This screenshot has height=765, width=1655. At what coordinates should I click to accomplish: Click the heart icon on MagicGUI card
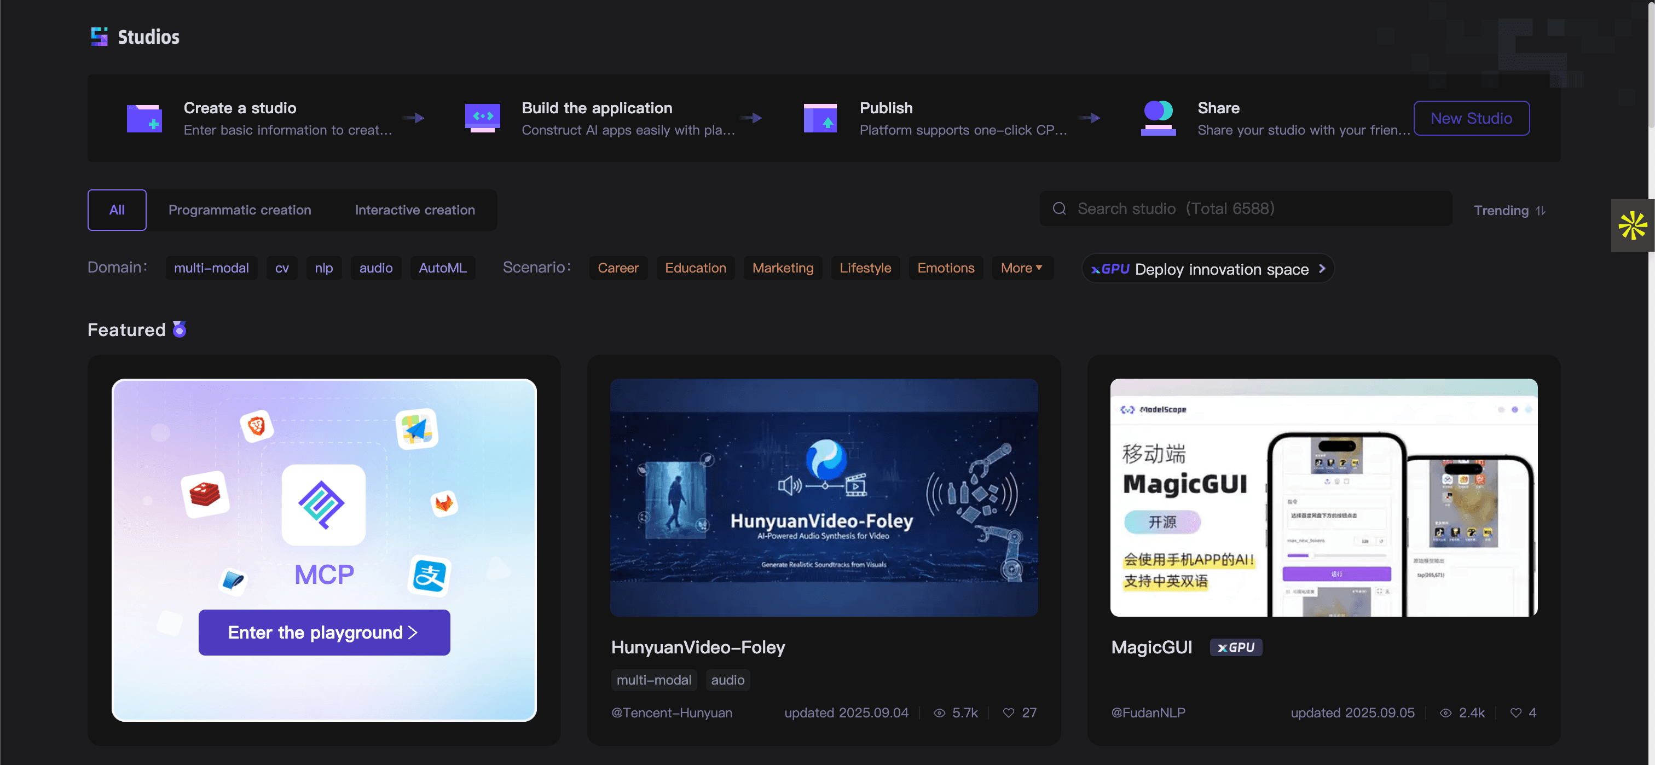coord(1515,713)
